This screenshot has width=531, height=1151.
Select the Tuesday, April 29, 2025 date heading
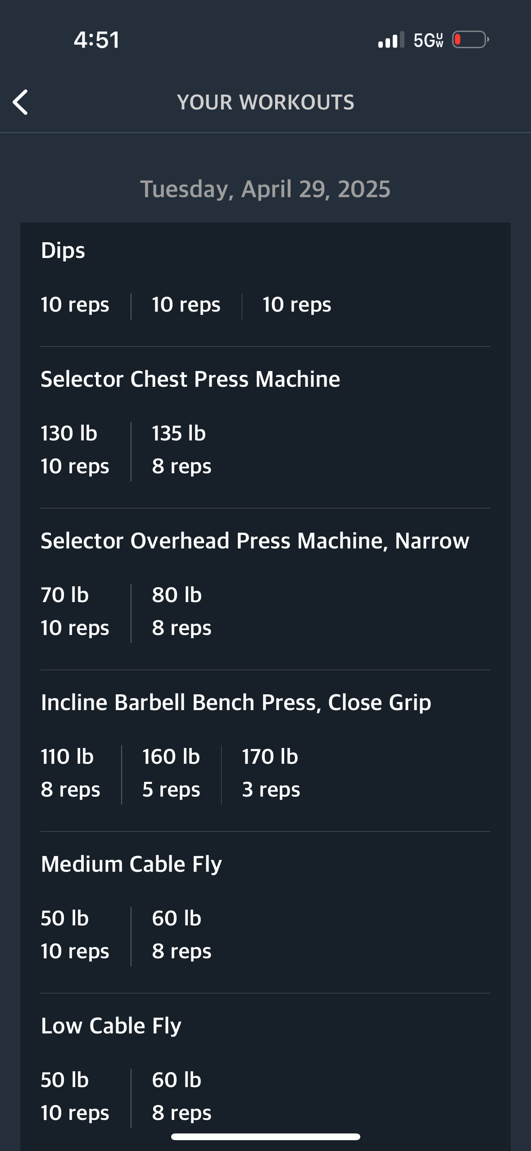[265, 189]
